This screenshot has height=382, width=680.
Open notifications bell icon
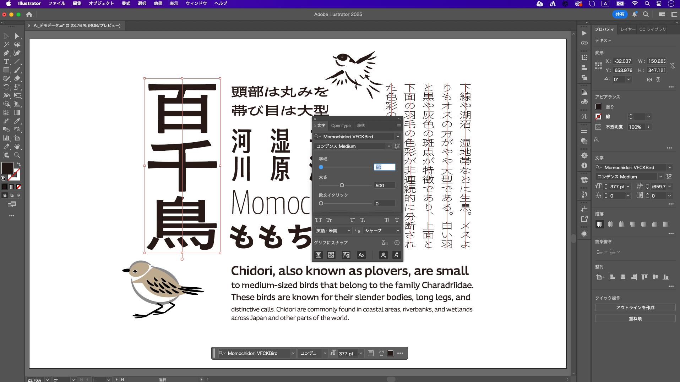(x=635, y=14)
